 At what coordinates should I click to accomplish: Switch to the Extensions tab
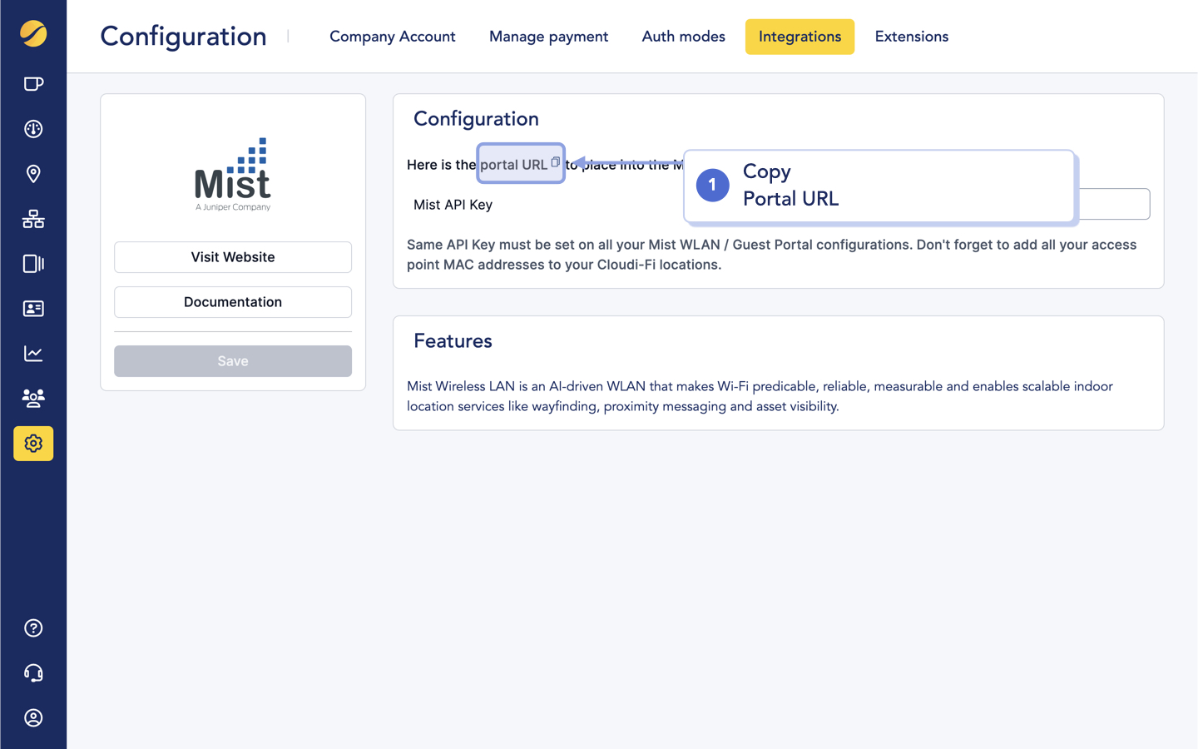pos(911,37)
